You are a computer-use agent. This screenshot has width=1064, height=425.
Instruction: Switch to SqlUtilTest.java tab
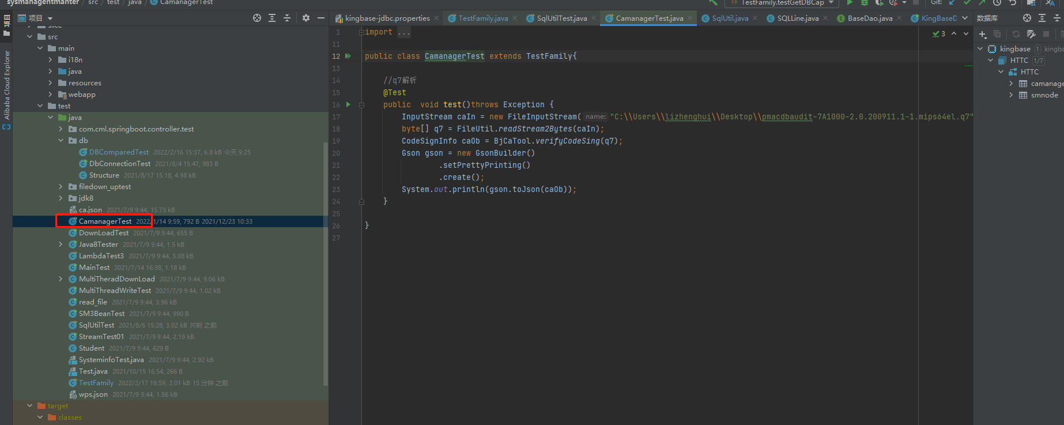(562, 18)
